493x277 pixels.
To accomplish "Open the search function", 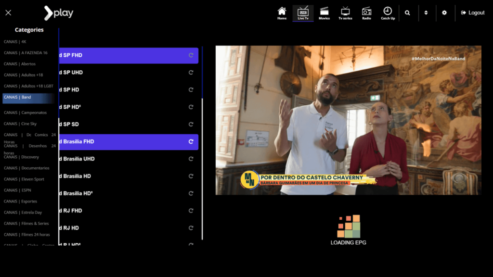I will click(408, 13).
